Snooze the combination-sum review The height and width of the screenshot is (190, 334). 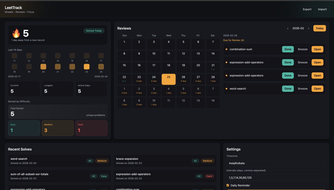click(303, 49)
